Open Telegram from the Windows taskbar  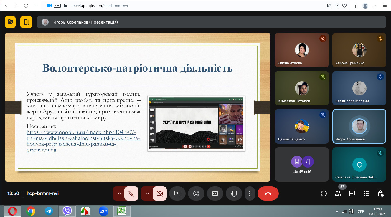[x=49, y=211]
